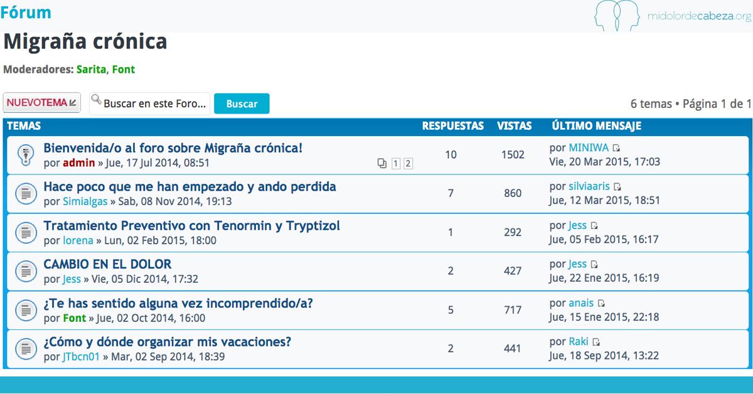Open author lorena's profile
This screenshot has width=753, height=394.
point(78,240)
